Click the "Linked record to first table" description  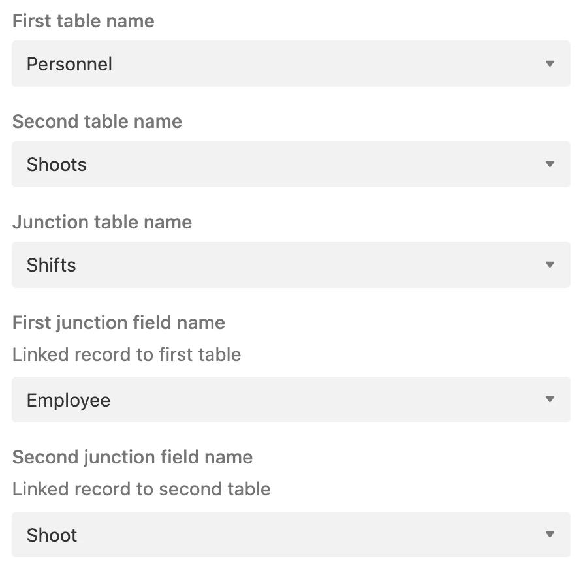(x=127, y=354)
